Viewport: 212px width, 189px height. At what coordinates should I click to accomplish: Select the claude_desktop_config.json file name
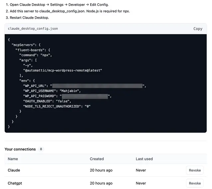click(33, 29)
